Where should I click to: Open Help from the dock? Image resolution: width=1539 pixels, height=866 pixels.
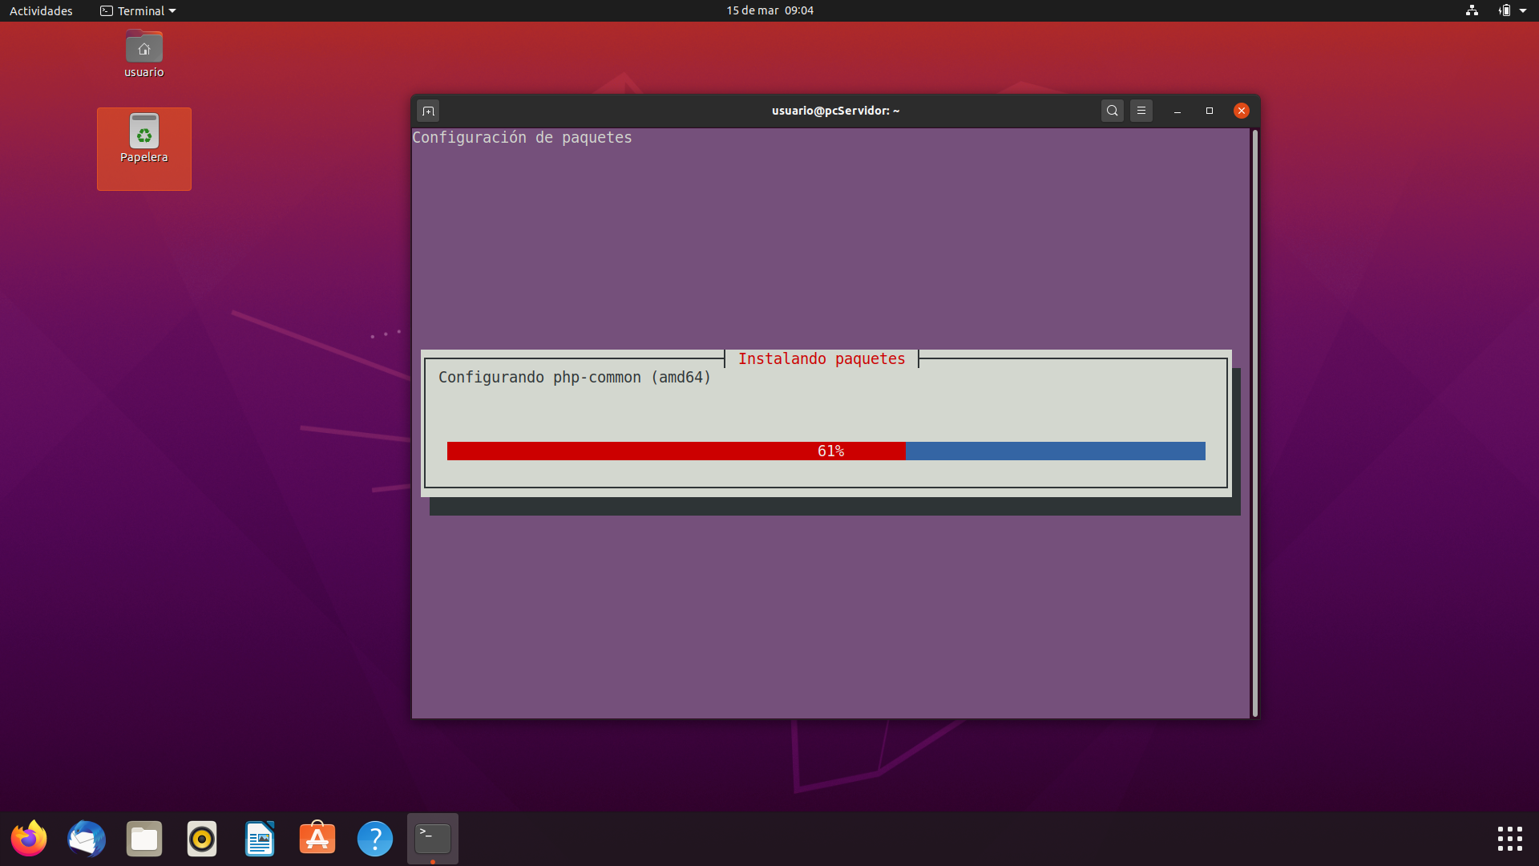click(x=375, y=839)
